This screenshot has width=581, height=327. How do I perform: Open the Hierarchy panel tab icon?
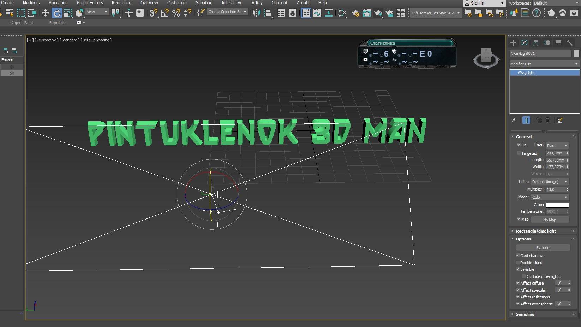pos(536,43)
